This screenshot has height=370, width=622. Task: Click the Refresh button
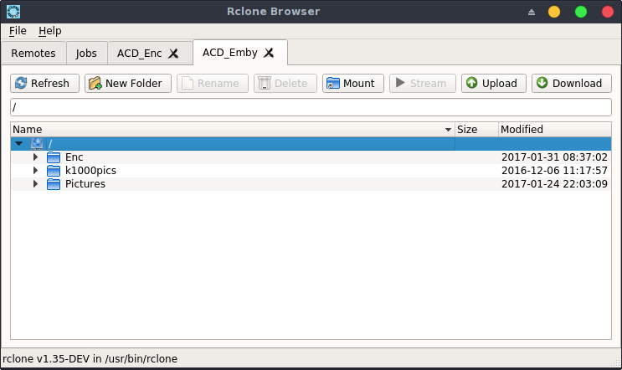coord(44,83)
